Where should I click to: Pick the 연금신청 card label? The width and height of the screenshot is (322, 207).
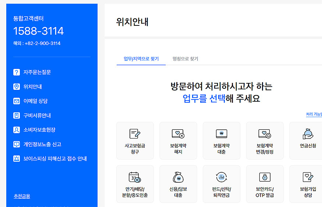click(308, 146)
